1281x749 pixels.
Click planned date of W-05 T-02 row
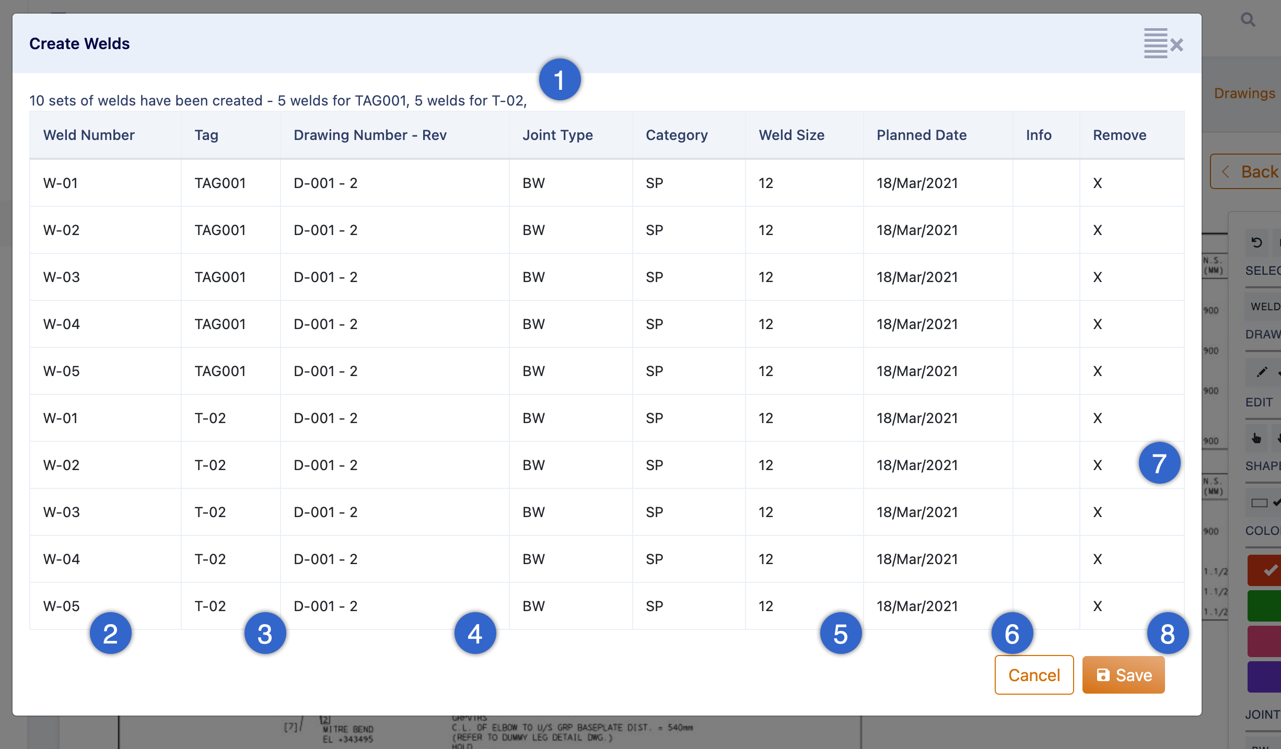(917, 606)
